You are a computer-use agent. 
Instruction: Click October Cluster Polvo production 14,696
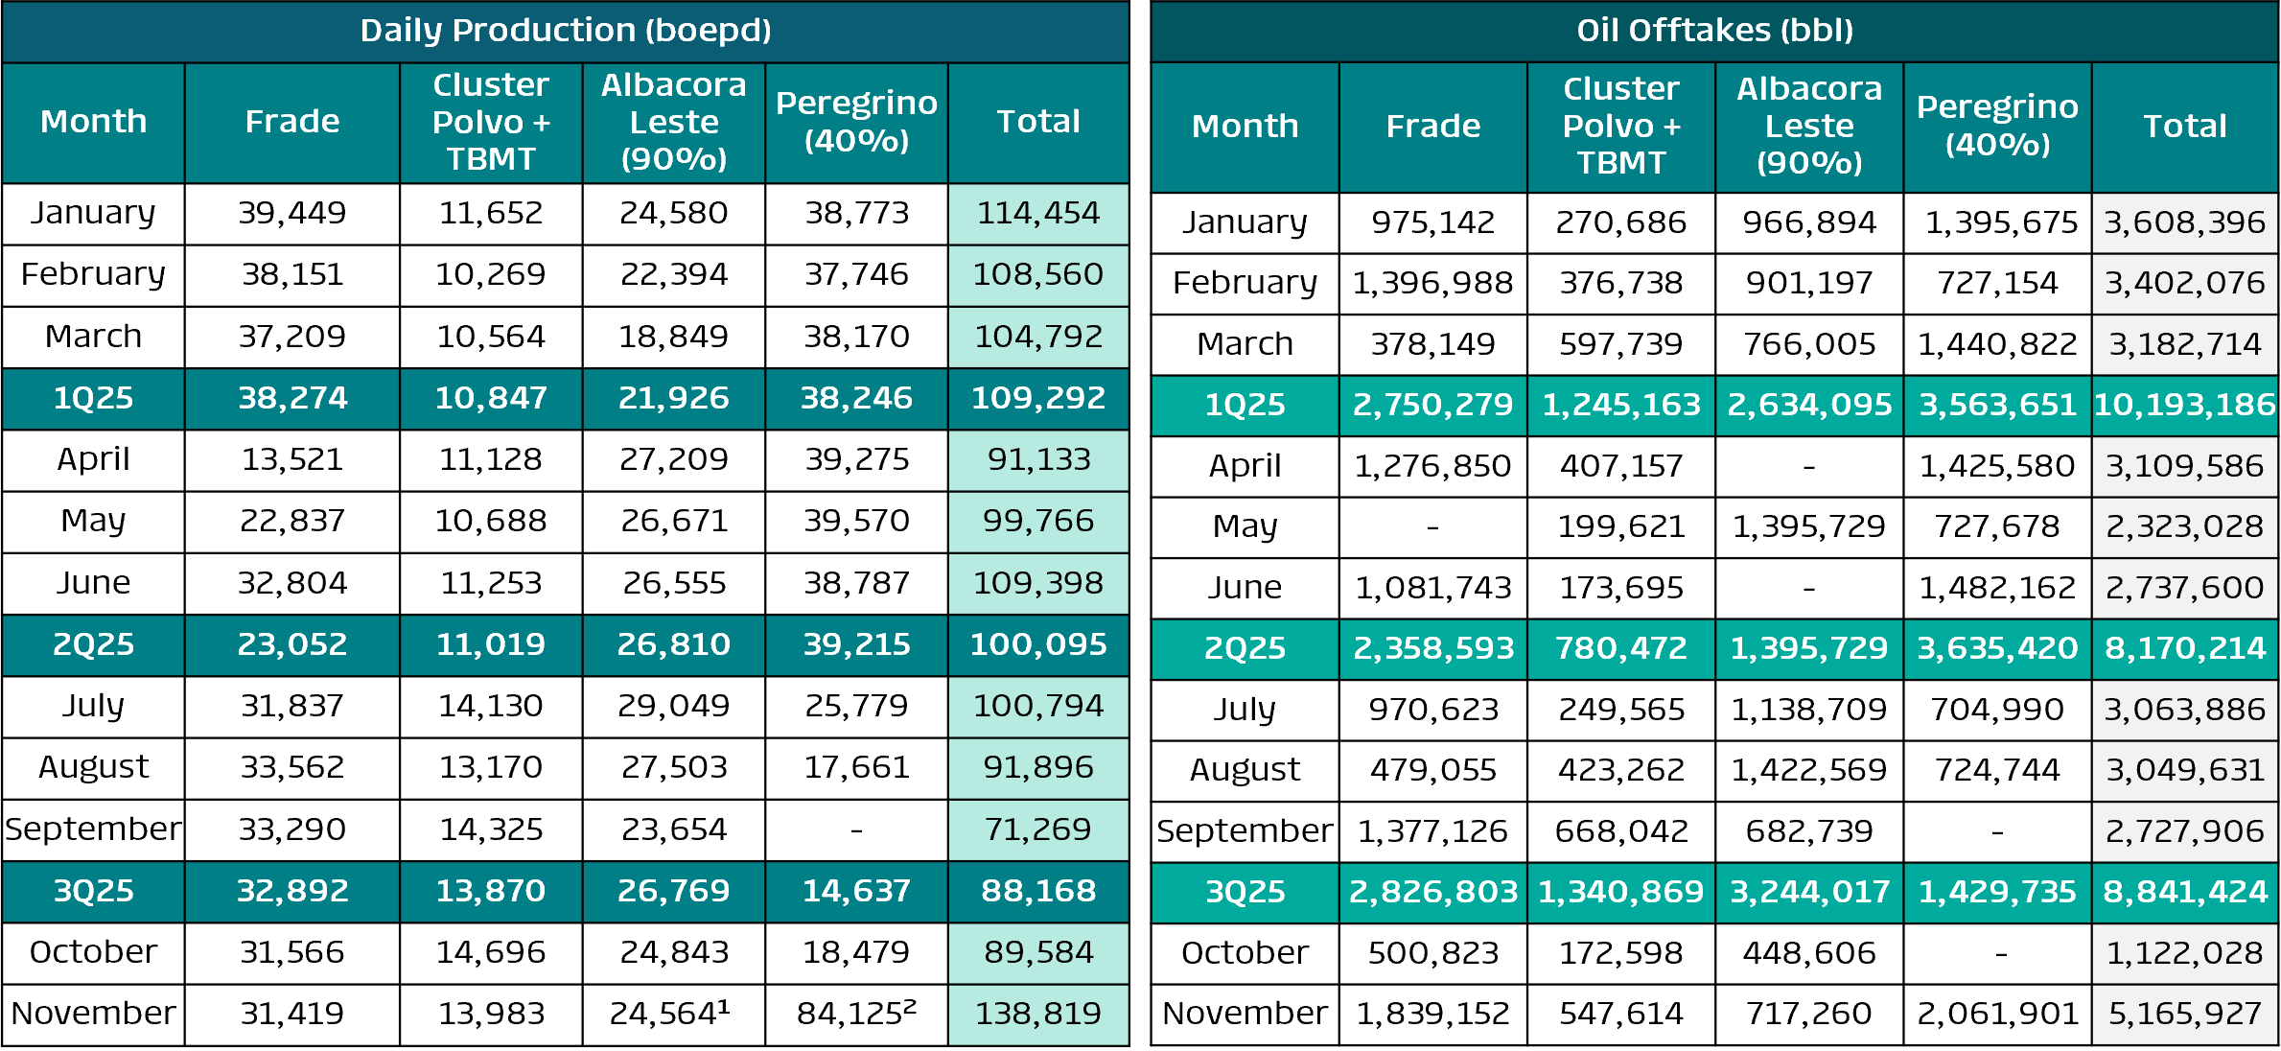click(490, 952)
